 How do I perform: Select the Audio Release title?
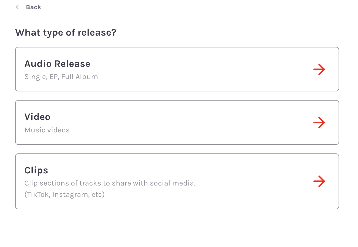point(57,64)
